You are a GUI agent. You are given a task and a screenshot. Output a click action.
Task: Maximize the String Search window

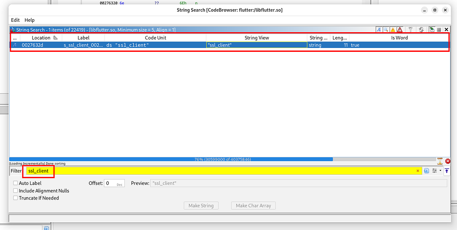(434, 10)
